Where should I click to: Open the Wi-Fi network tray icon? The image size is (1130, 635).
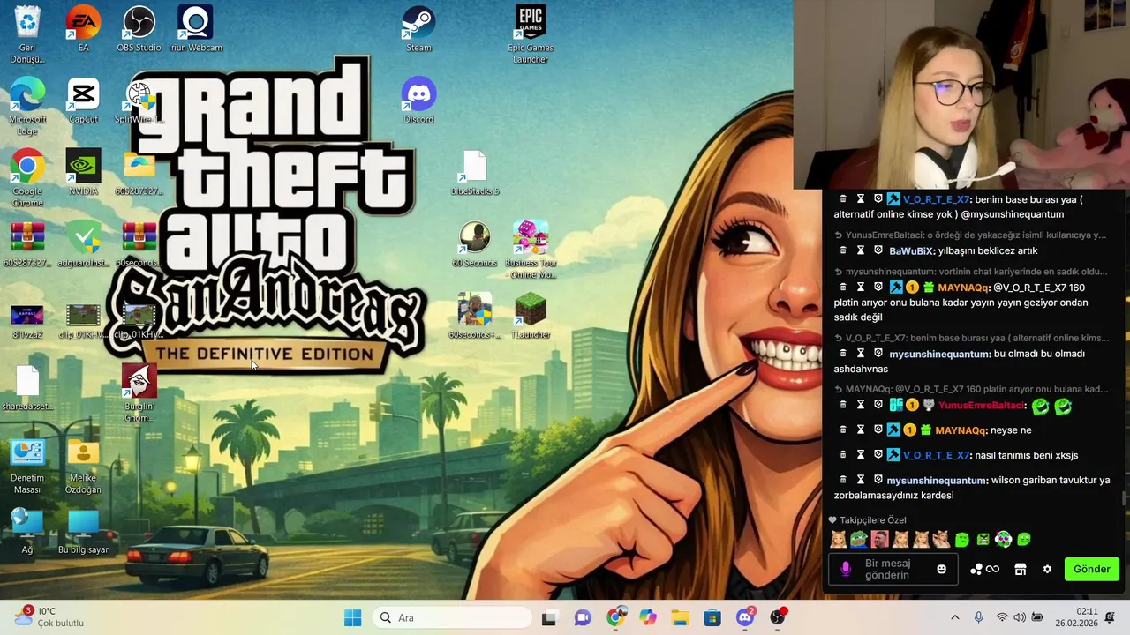(x=1001, y=617)
